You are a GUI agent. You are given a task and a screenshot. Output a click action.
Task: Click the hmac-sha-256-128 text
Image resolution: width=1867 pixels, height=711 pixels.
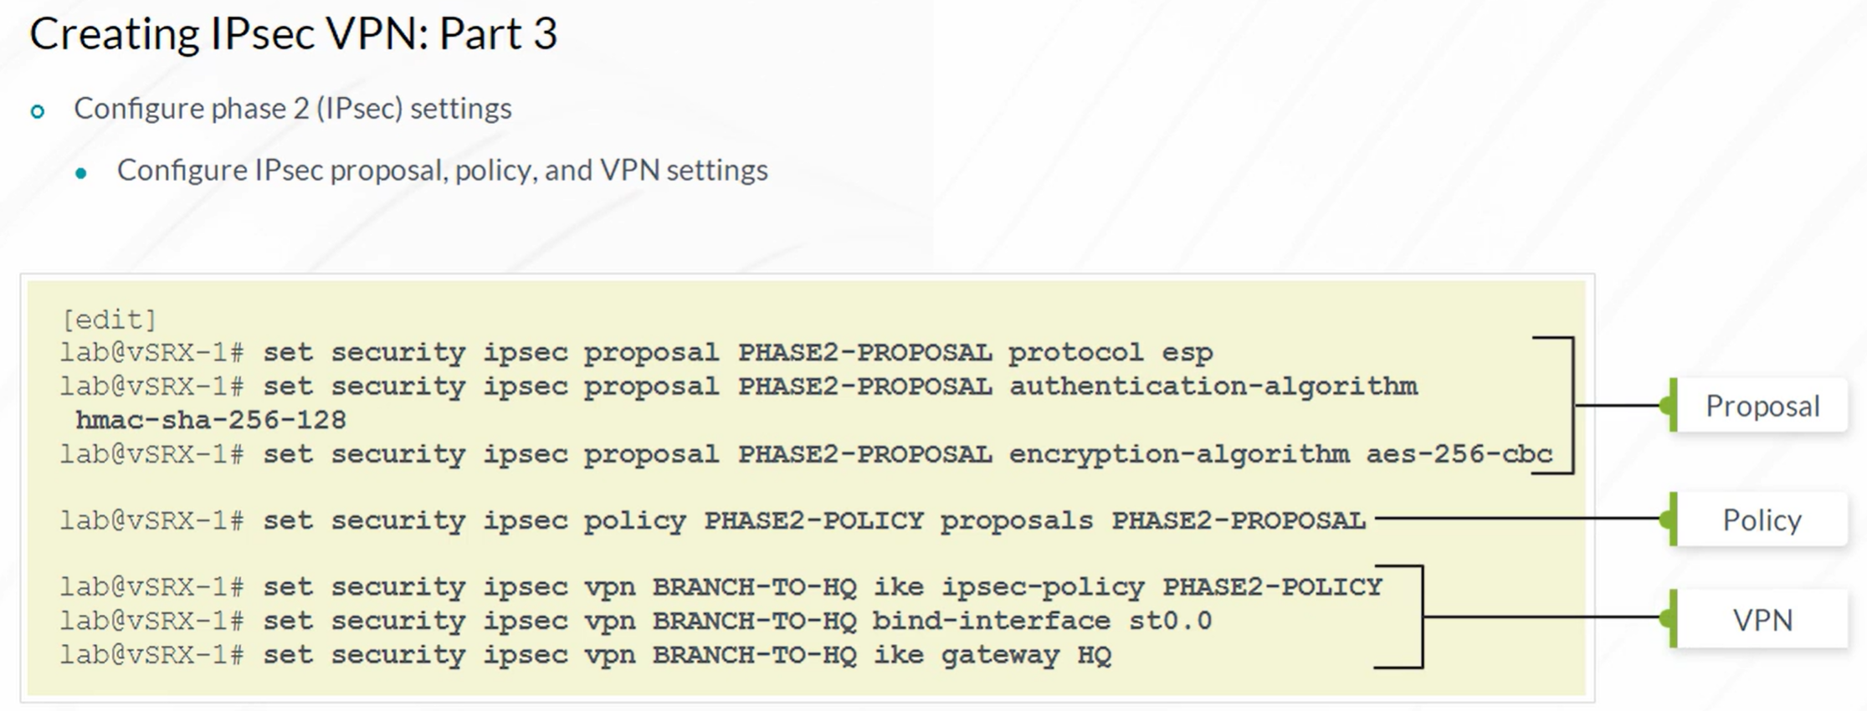(x=211, y=419)
